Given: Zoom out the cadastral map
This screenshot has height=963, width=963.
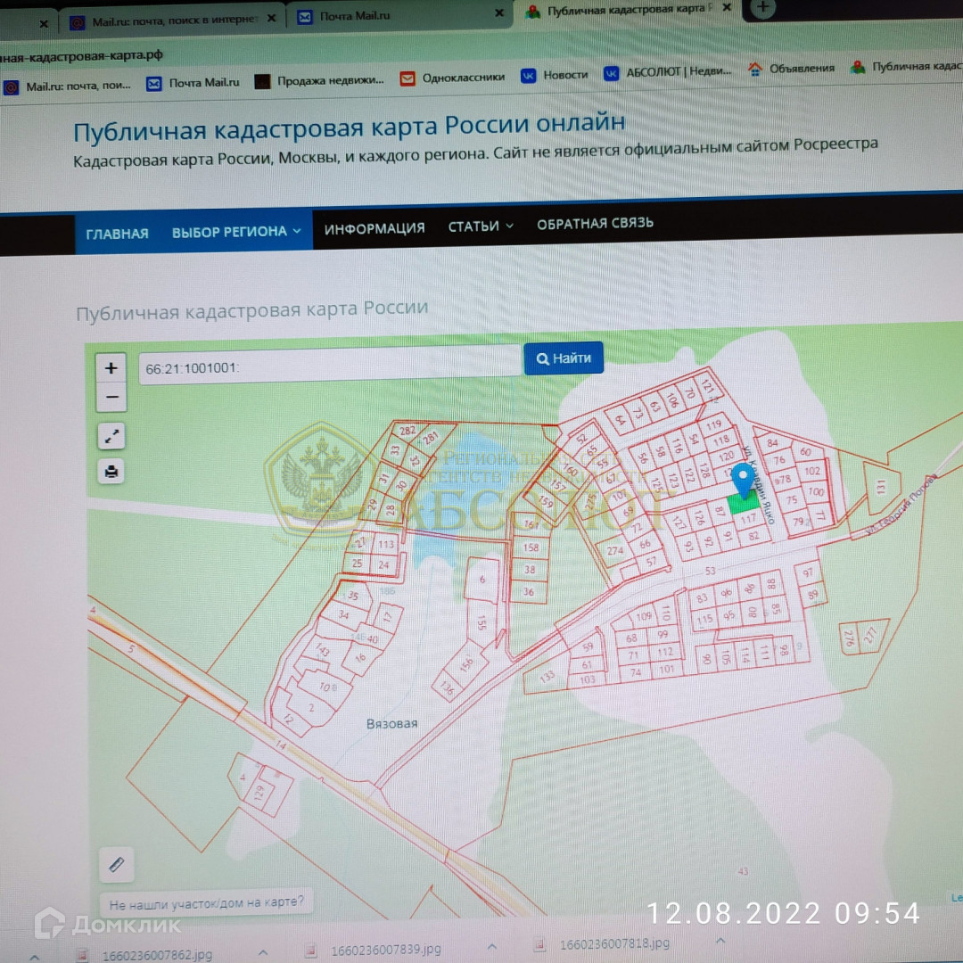Looking at the screenshot, I should (x=111, y=398).
